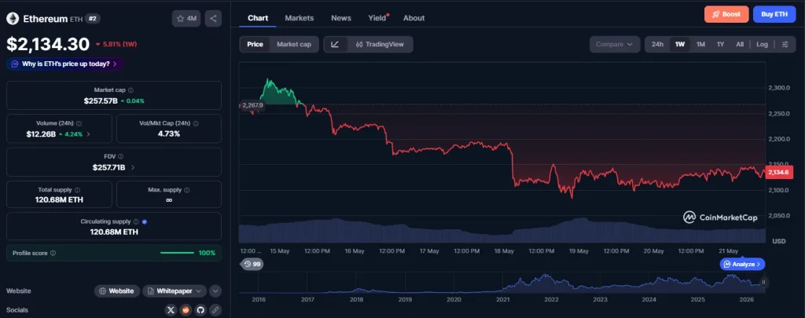The height and width of the screenshot is (318, 805).
Task: Open the GitHub social link
Action: pyautogui.click(x=200, y=310)
